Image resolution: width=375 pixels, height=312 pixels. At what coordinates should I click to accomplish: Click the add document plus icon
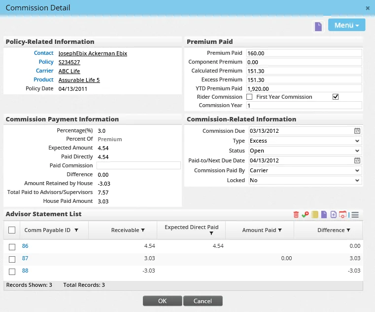(x=334, y=215)
